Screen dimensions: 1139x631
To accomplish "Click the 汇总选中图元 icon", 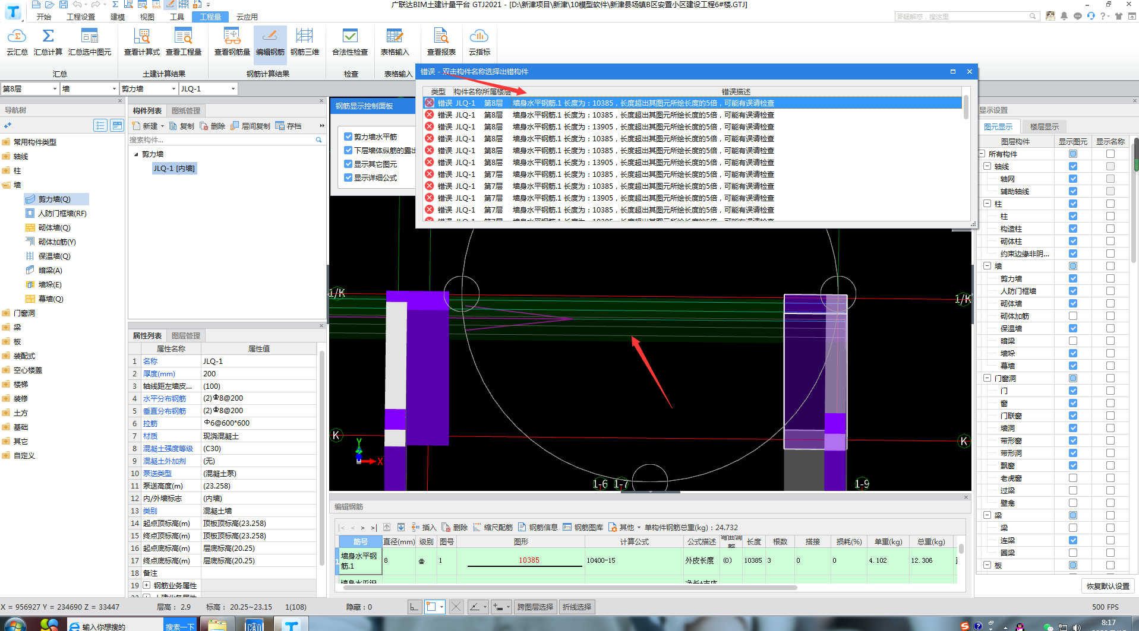I will tap(90, 42).
